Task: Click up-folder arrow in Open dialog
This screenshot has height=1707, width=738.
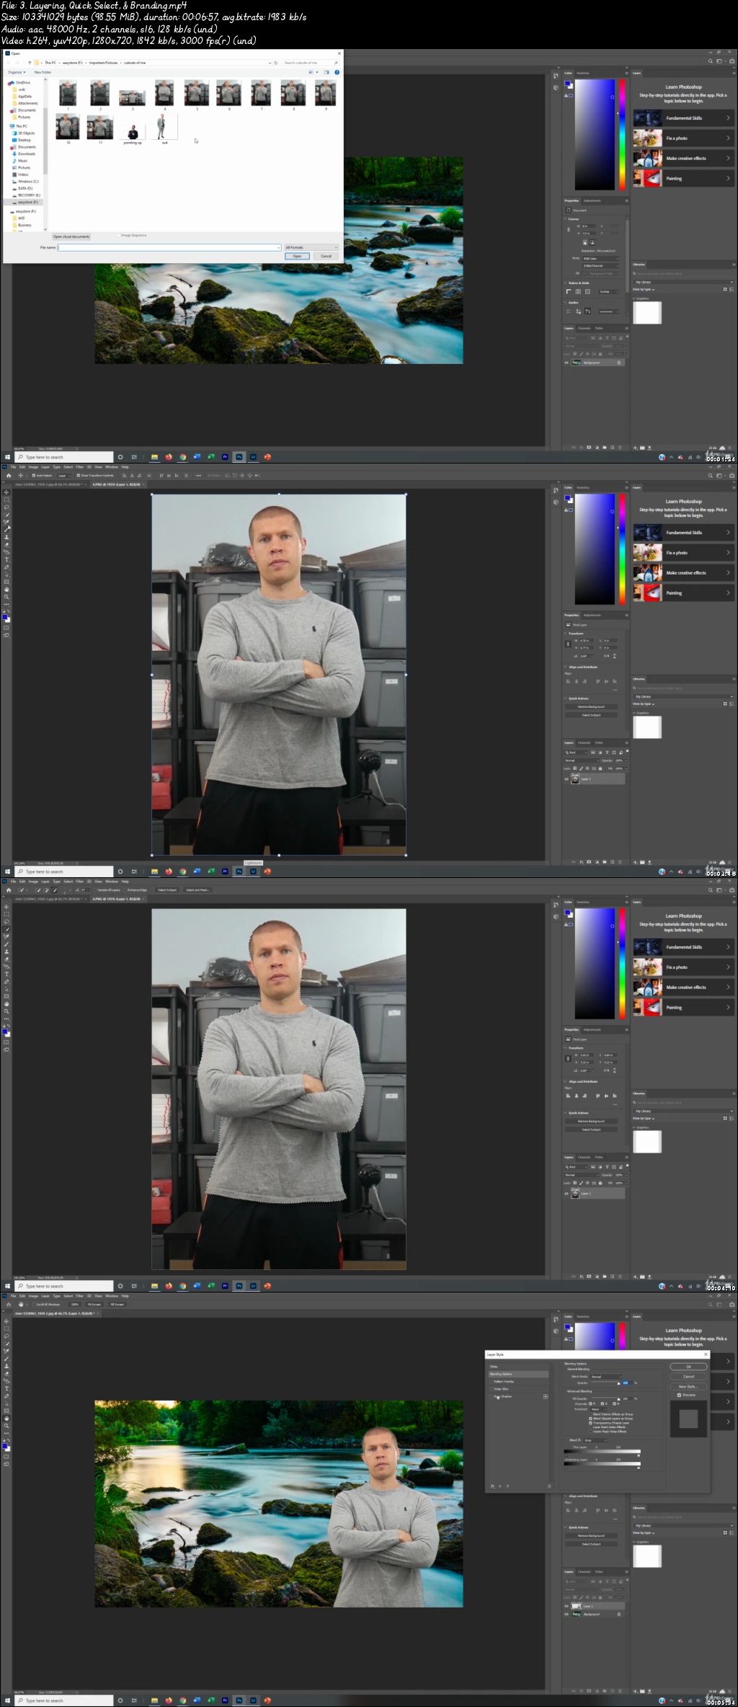Action: click(x=30, y=63)
